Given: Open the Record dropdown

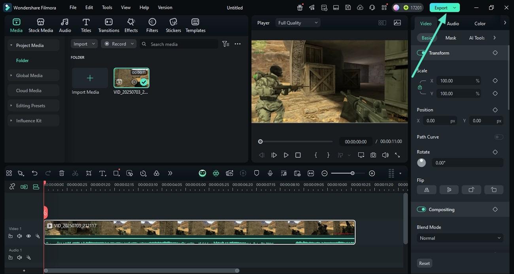Looking at the screenshot, I should coord(119,44).
